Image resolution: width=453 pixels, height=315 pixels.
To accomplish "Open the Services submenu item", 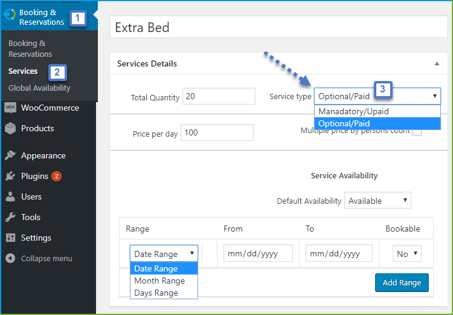I will [23, 71].
